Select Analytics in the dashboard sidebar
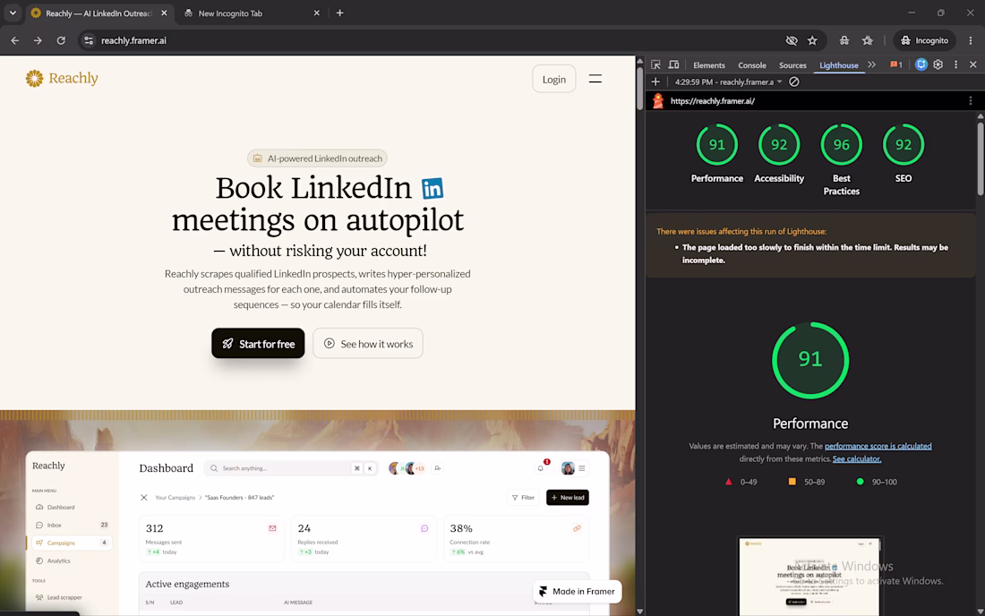This screenshot has height=616, width=985. click(x=71, y=560)
